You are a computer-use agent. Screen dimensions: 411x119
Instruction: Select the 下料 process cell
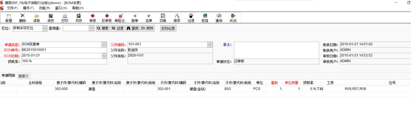point(330,89)
